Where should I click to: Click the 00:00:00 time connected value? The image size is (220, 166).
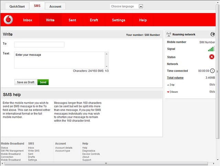coord(203,71)
